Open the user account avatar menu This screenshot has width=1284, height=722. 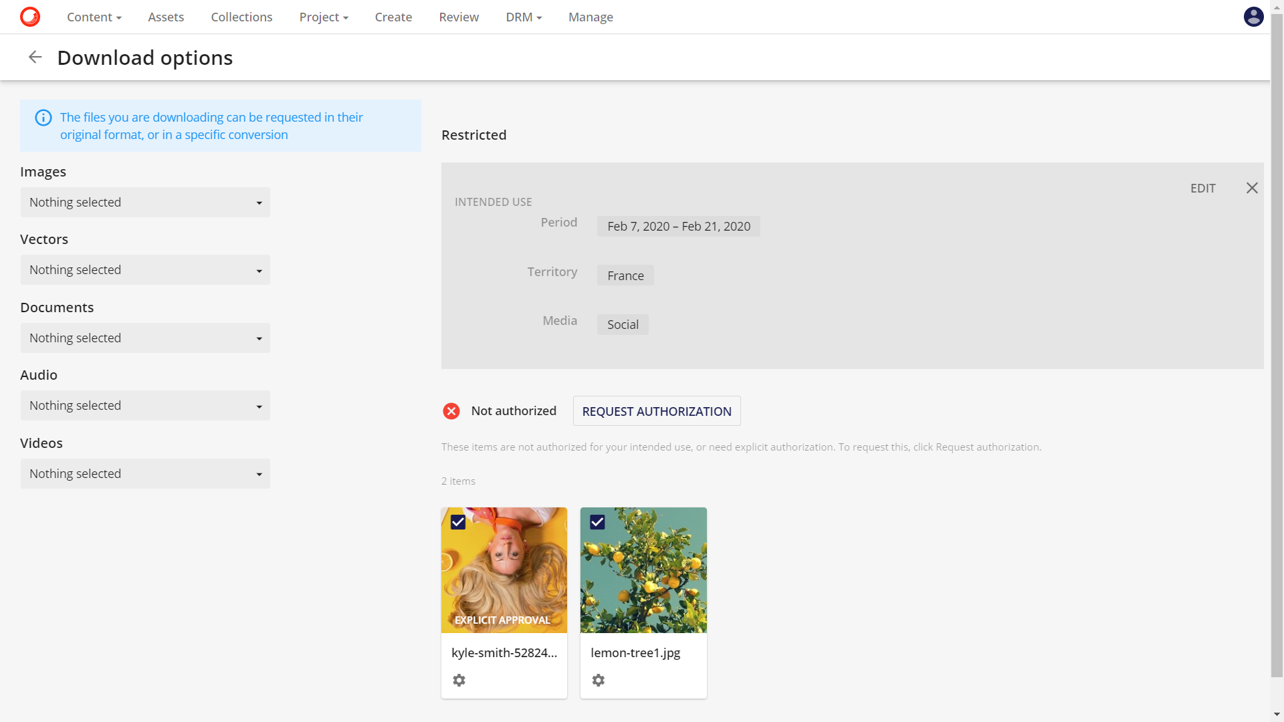pos(1255,17)
